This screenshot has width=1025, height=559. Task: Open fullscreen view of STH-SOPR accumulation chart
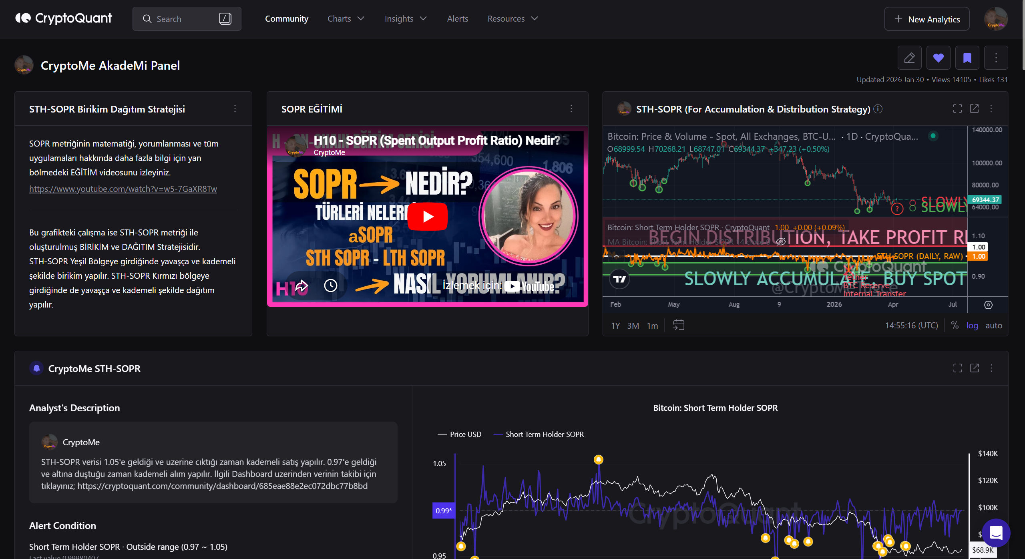click(957, 109)
